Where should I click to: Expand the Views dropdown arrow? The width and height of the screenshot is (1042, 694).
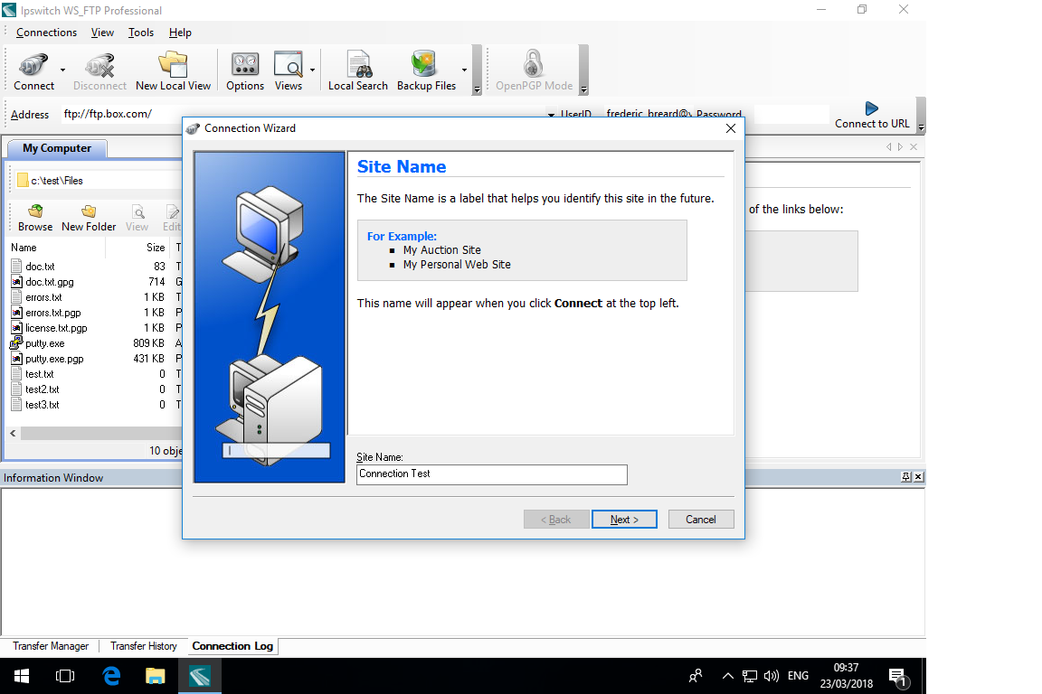[x=312, y=70]
